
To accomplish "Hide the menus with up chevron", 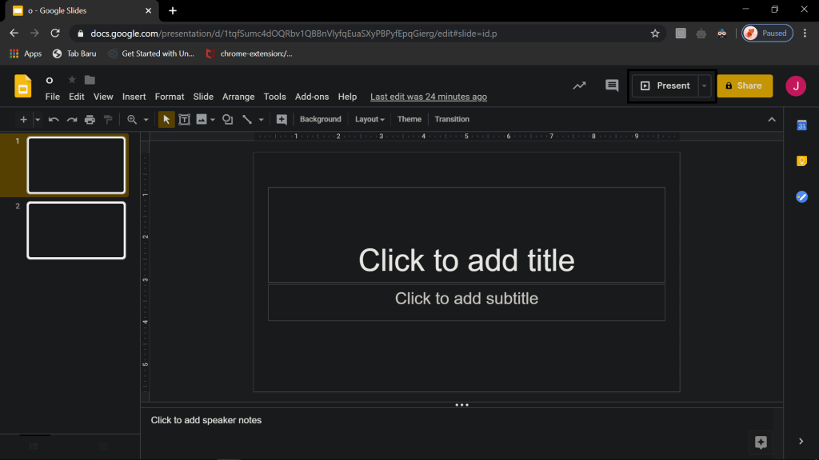I will coord(772,120).
